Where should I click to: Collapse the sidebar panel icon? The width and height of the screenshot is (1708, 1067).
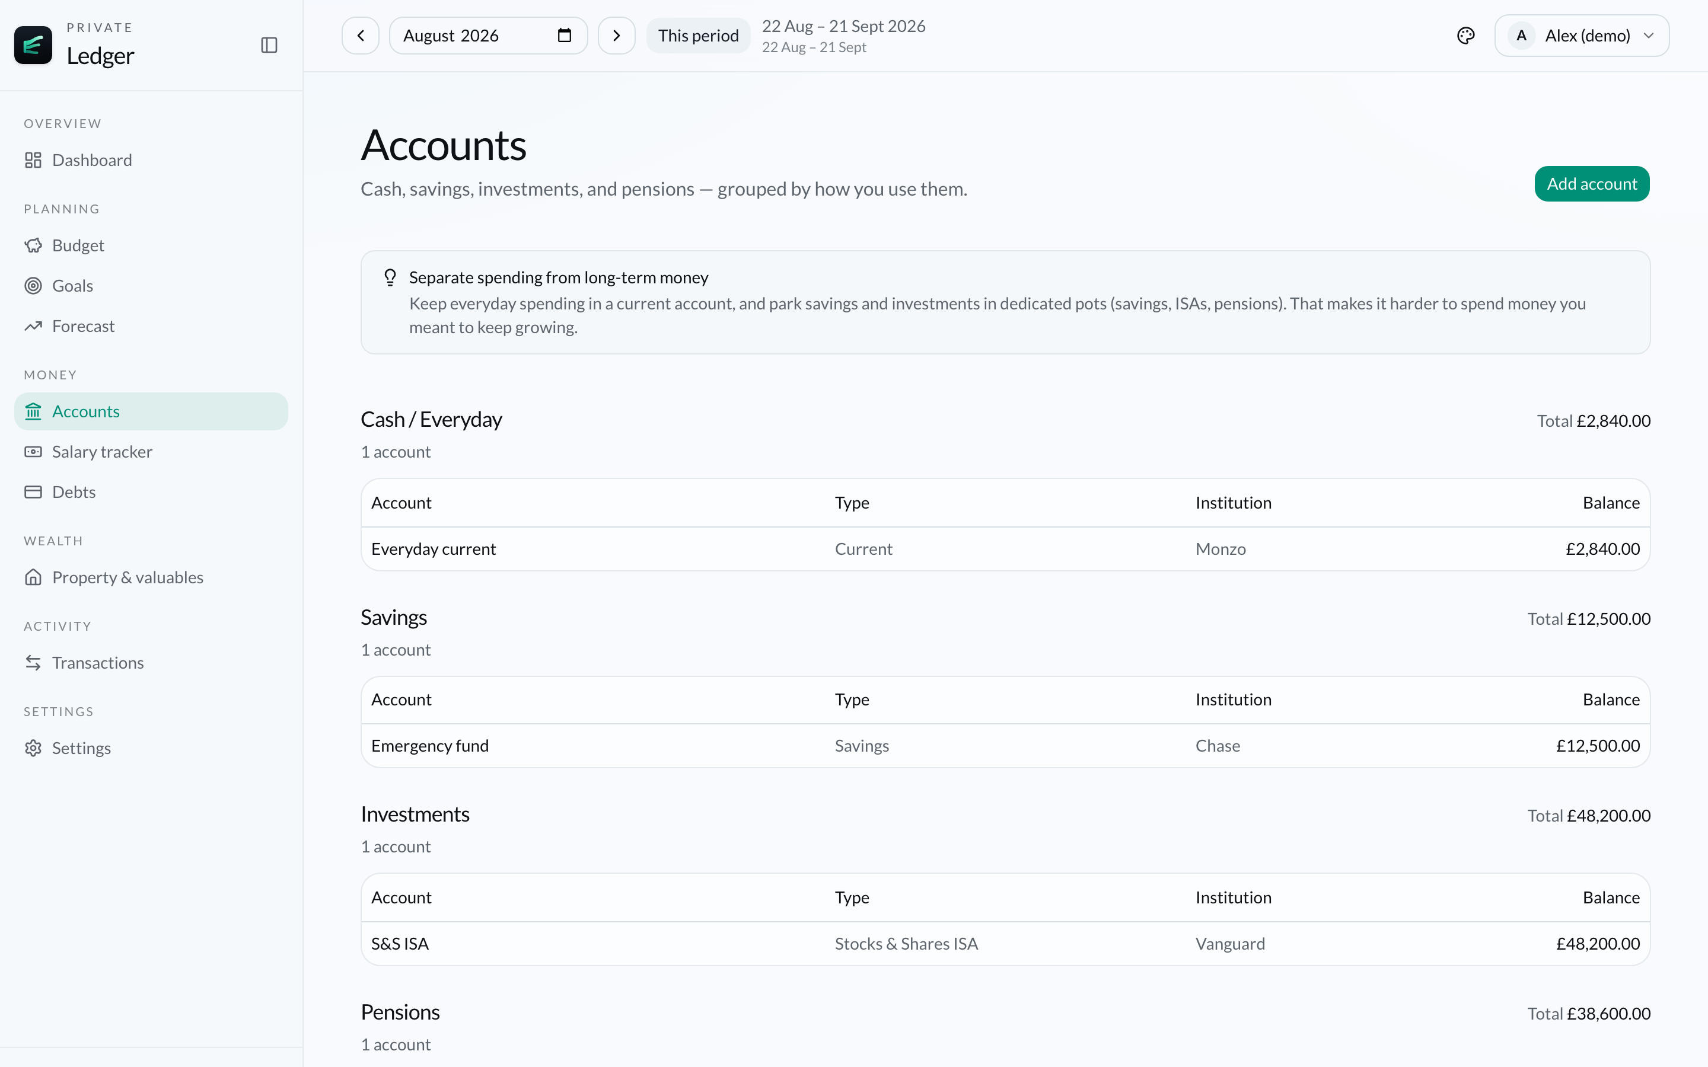[x=269, y=45]
